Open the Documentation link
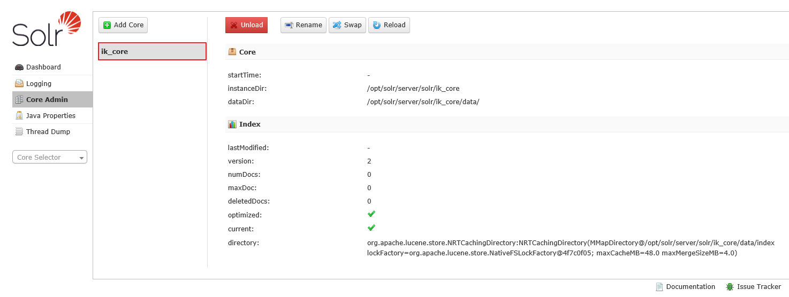The height and width of the screenshot is (297, 789). tap(690, 287)
